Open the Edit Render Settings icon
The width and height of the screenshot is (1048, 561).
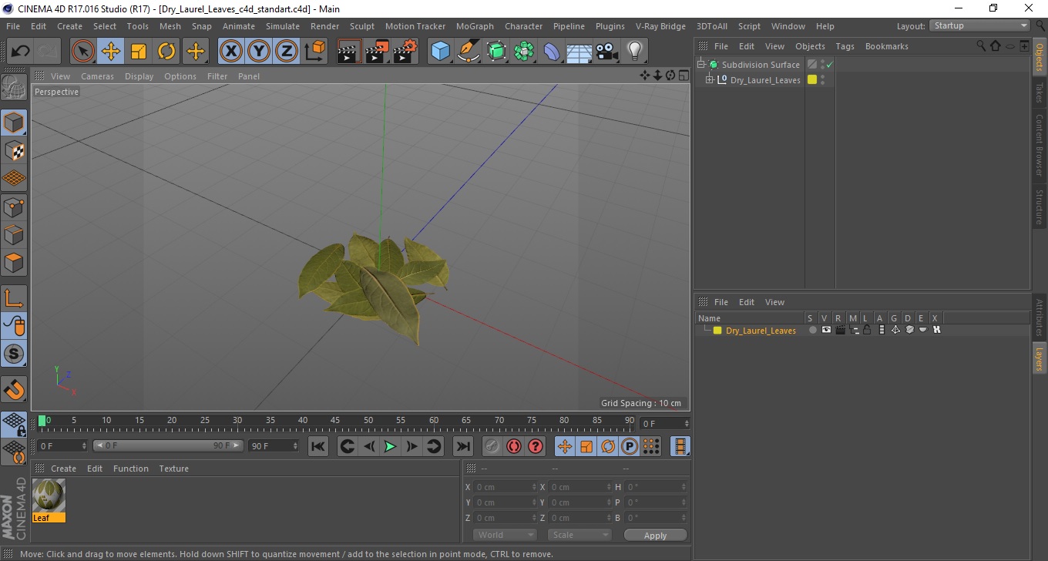pos(405,52)
